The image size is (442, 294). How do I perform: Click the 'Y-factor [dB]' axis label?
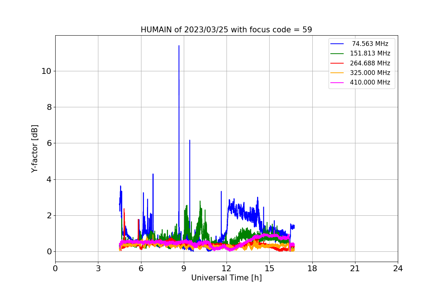(35, 148)
